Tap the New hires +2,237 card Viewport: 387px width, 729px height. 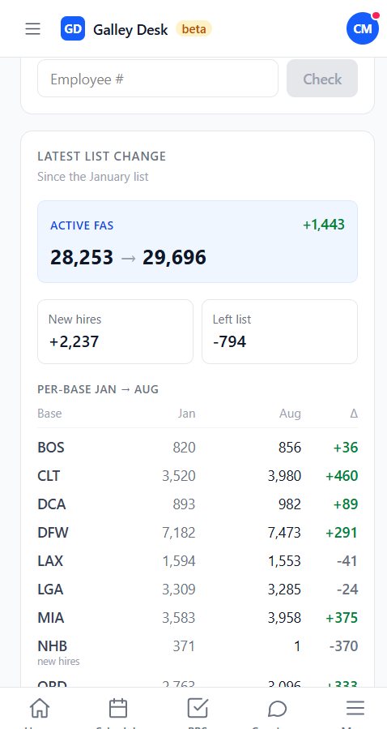(115, 332)
